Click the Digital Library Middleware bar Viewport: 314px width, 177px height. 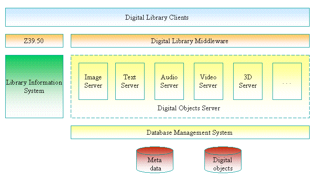pos(190,41)
